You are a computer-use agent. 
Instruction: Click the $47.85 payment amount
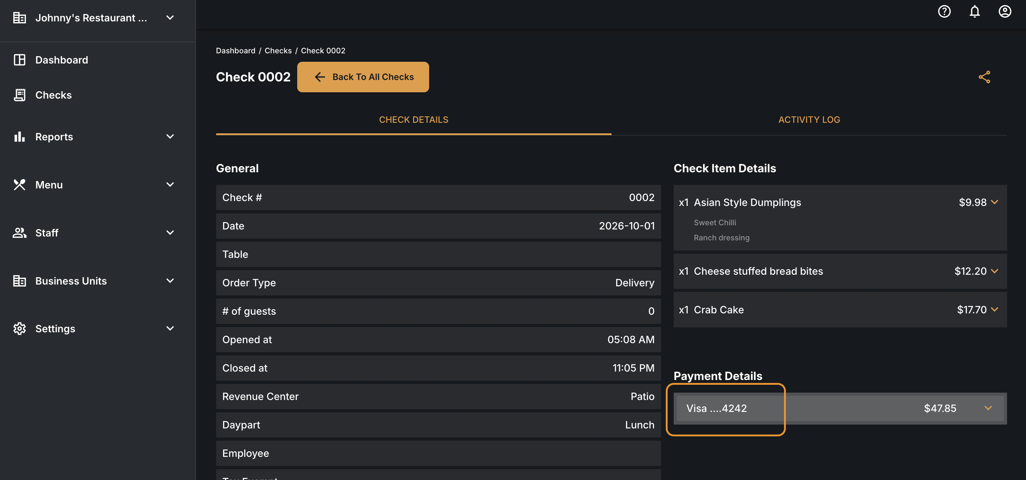point(940,408)
